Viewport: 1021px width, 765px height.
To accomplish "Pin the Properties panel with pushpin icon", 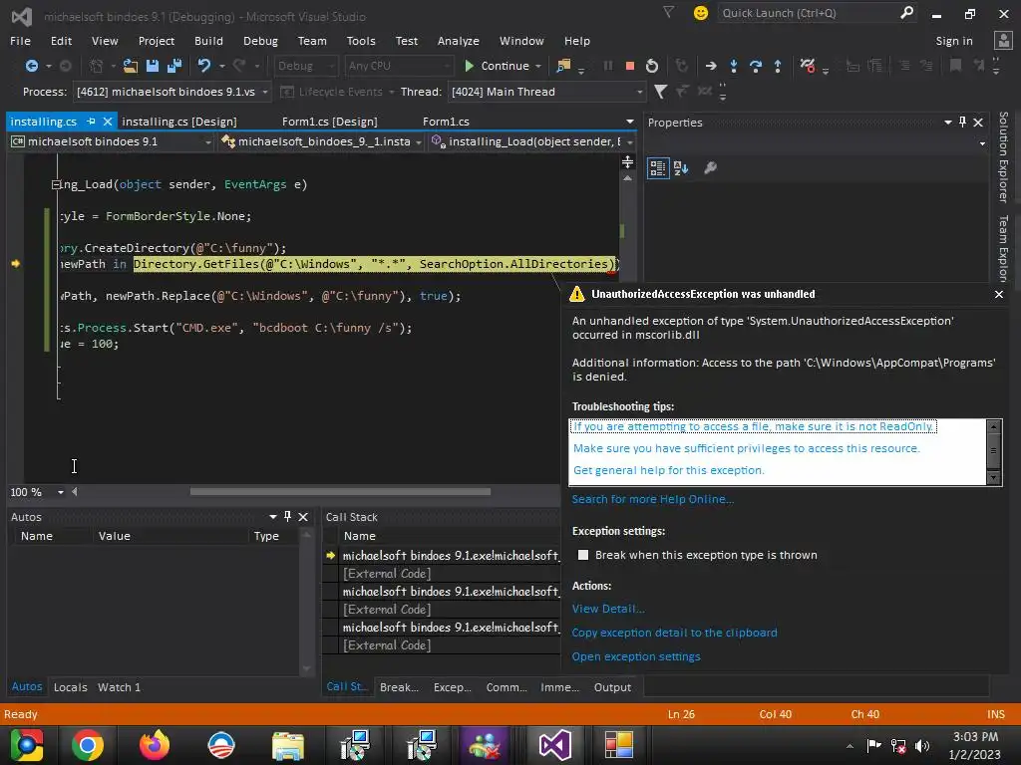I will pos(962,123).
